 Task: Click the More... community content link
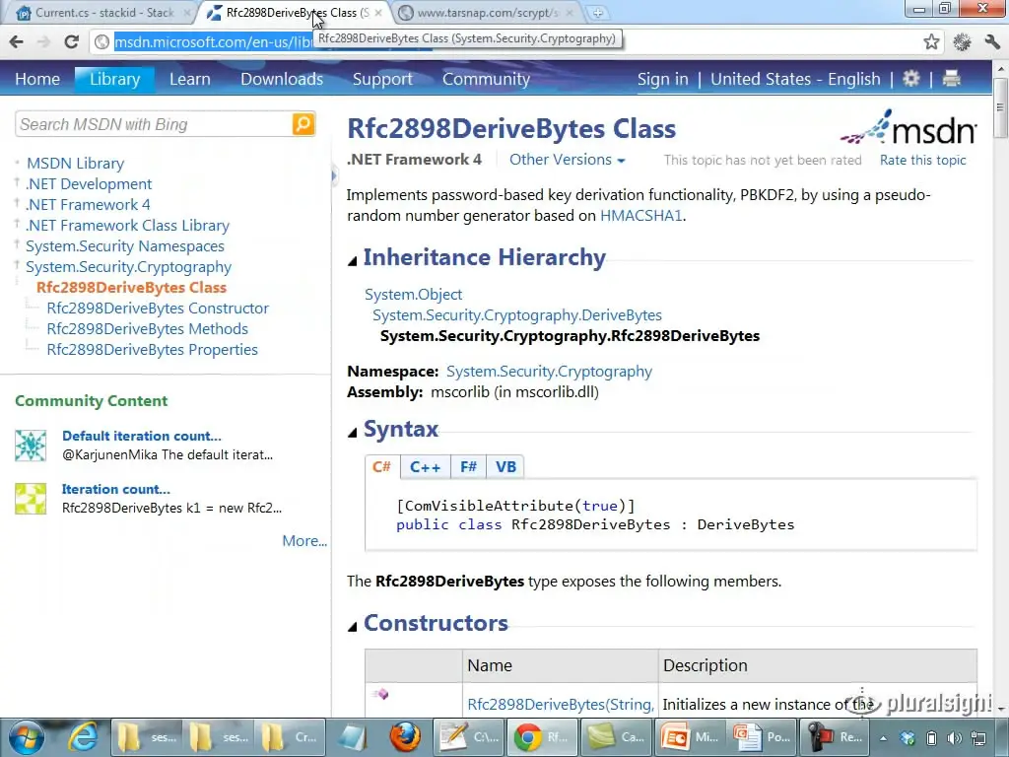[x=304, y=541]
